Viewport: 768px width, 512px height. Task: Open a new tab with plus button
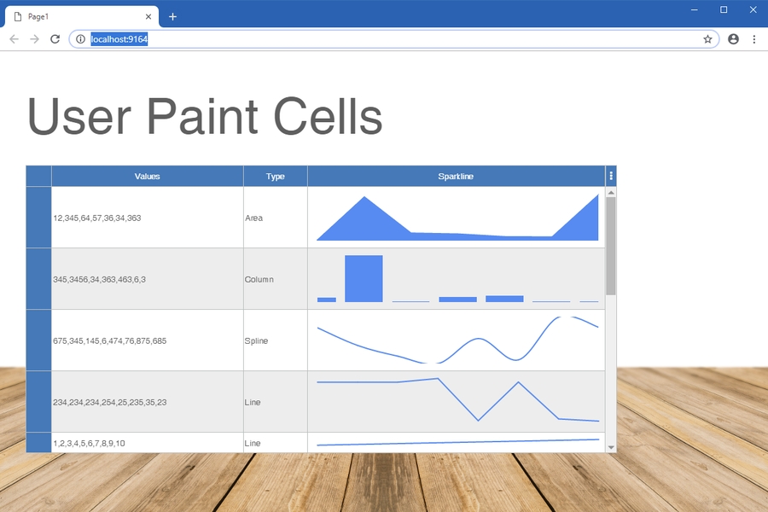(x=172, y=16)
